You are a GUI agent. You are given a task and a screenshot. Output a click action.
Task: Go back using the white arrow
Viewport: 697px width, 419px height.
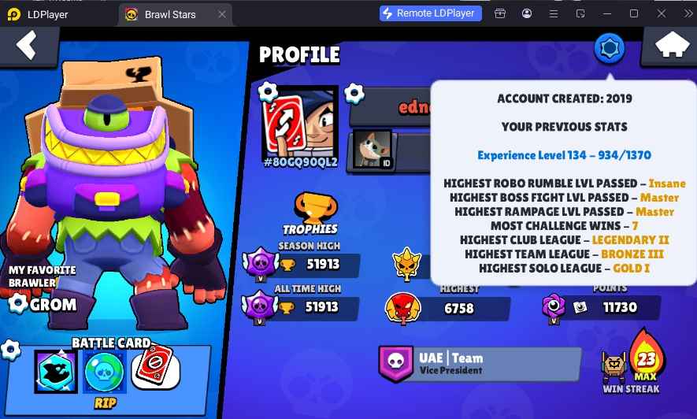pyautogui.click(x=27, y=46)
